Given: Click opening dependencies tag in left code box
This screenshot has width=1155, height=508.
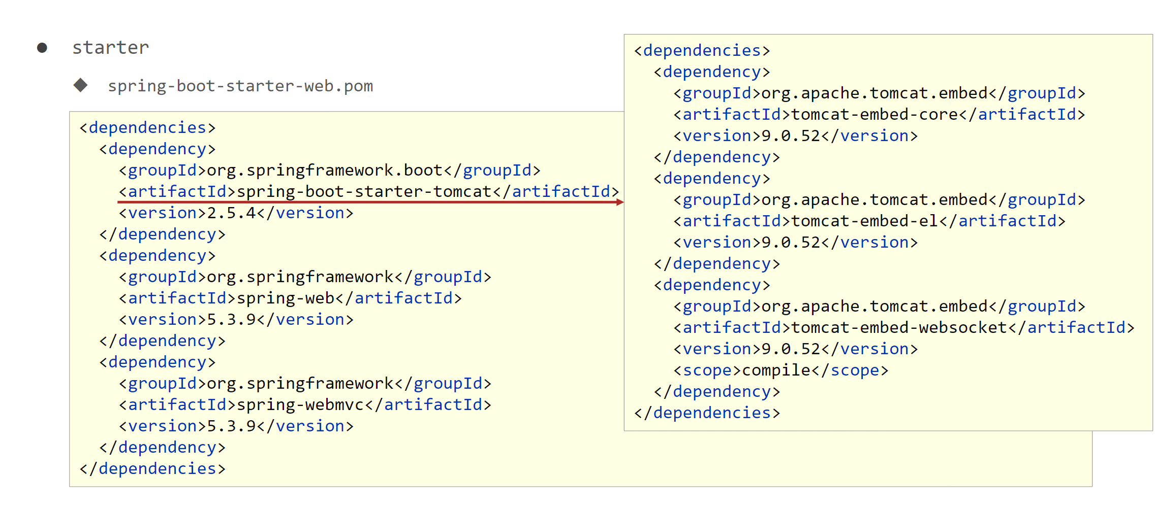Looking at the screenshot, I should click(x=147, y=127).
